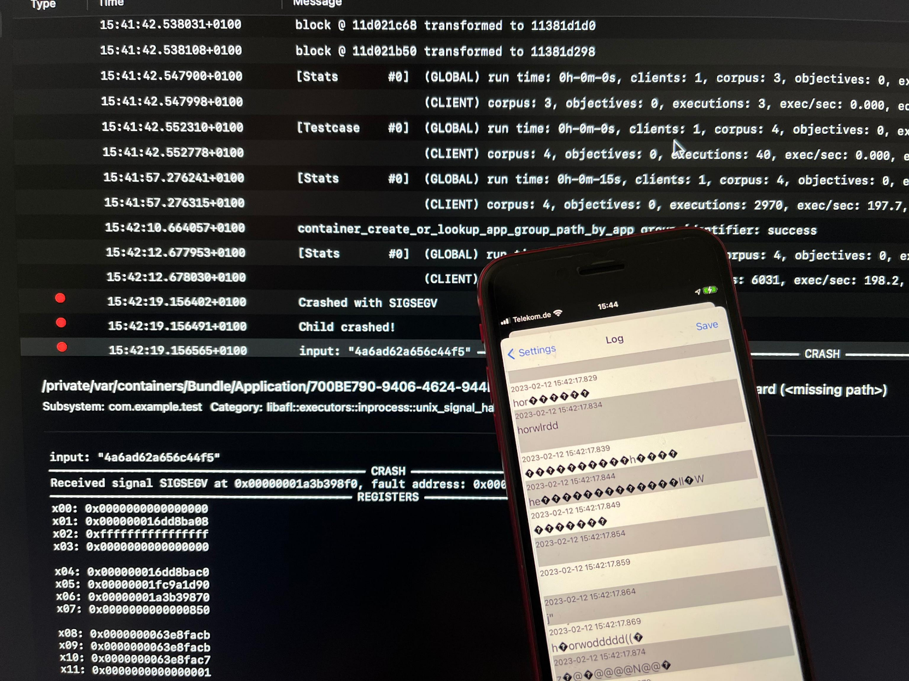Tap the phone log entry 'horwlrdd'
909x681 pixels.
click(x=538, y=428)
